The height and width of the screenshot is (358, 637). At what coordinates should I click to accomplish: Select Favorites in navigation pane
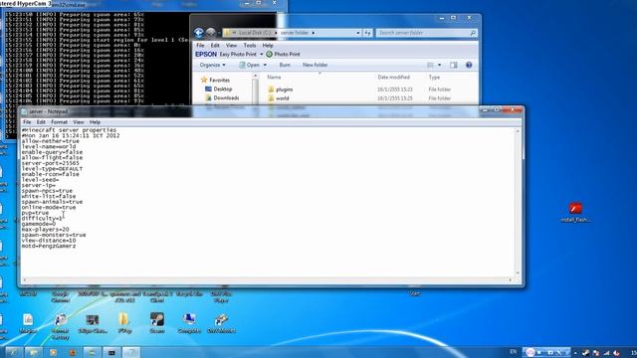pos(215,80)
